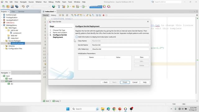
Task: Click the garbage collection icon beside memory bar
Action: (104, 7)
